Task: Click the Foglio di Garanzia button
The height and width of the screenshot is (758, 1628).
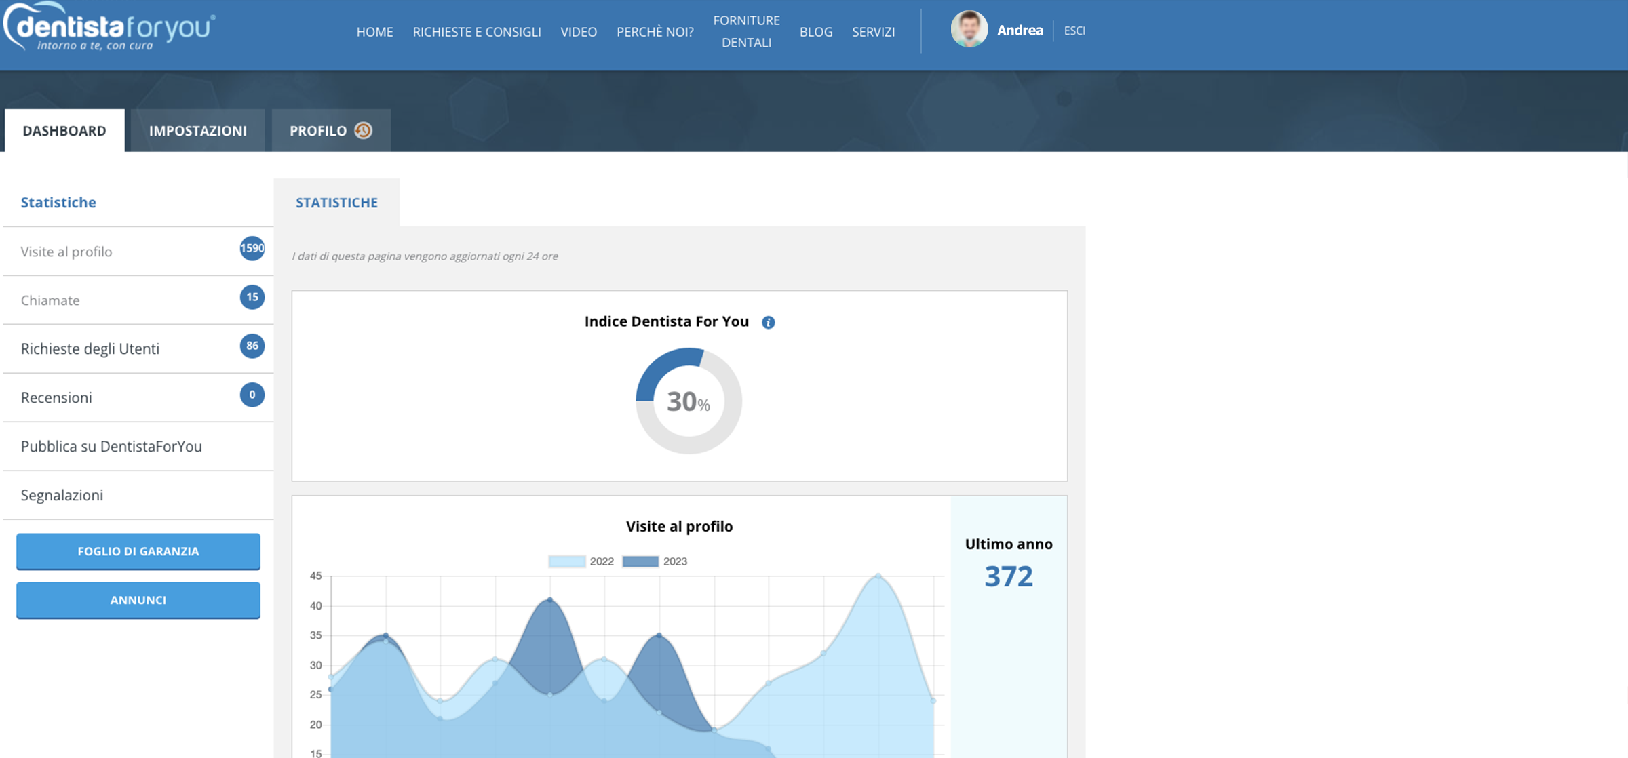Action: (138, 551)
